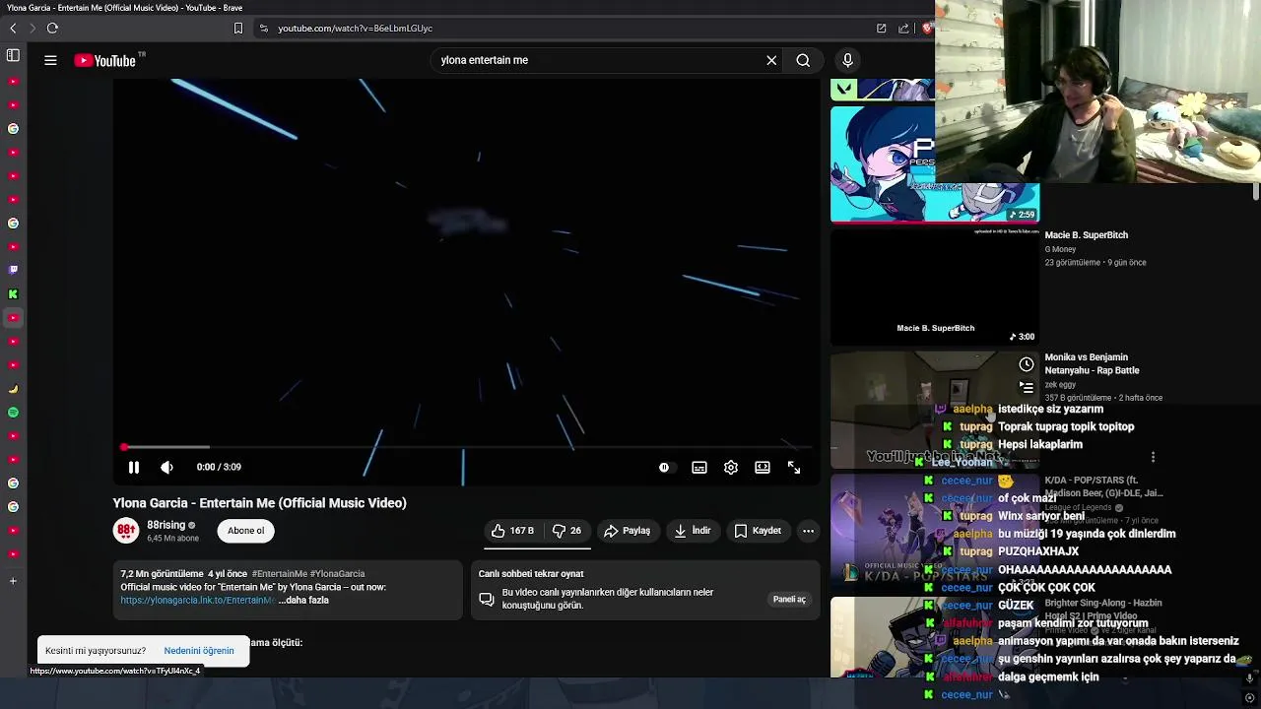Save video with Kaydet button
The image size is (1261, 709).
[x=758, y=531]
